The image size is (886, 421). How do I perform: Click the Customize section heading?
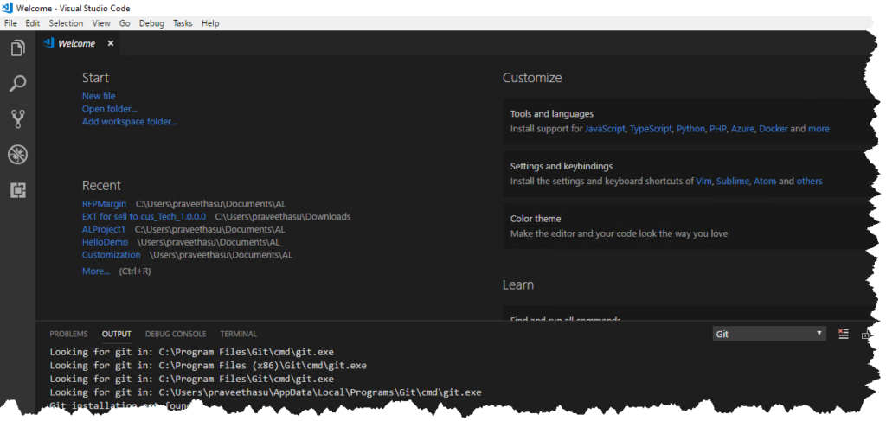[532, 78]
